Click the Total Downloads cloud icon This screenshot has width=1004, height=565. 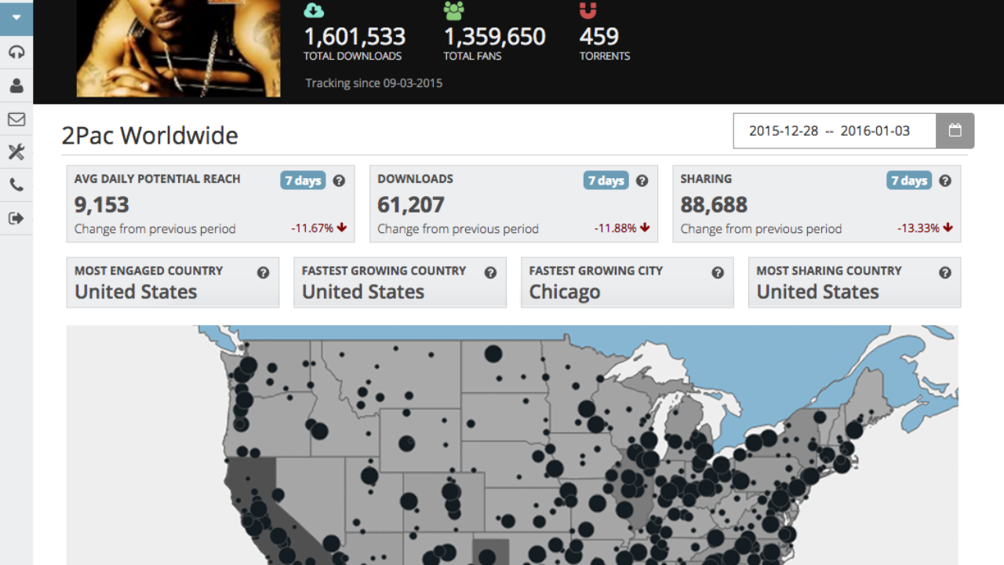(x=314, y=10)
